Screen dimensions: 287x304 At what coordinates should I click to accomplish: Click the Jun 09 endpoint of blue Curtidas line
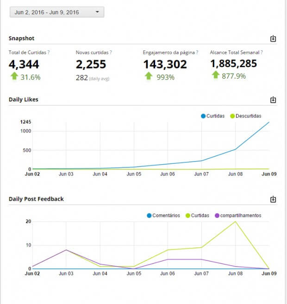[269, 122]
